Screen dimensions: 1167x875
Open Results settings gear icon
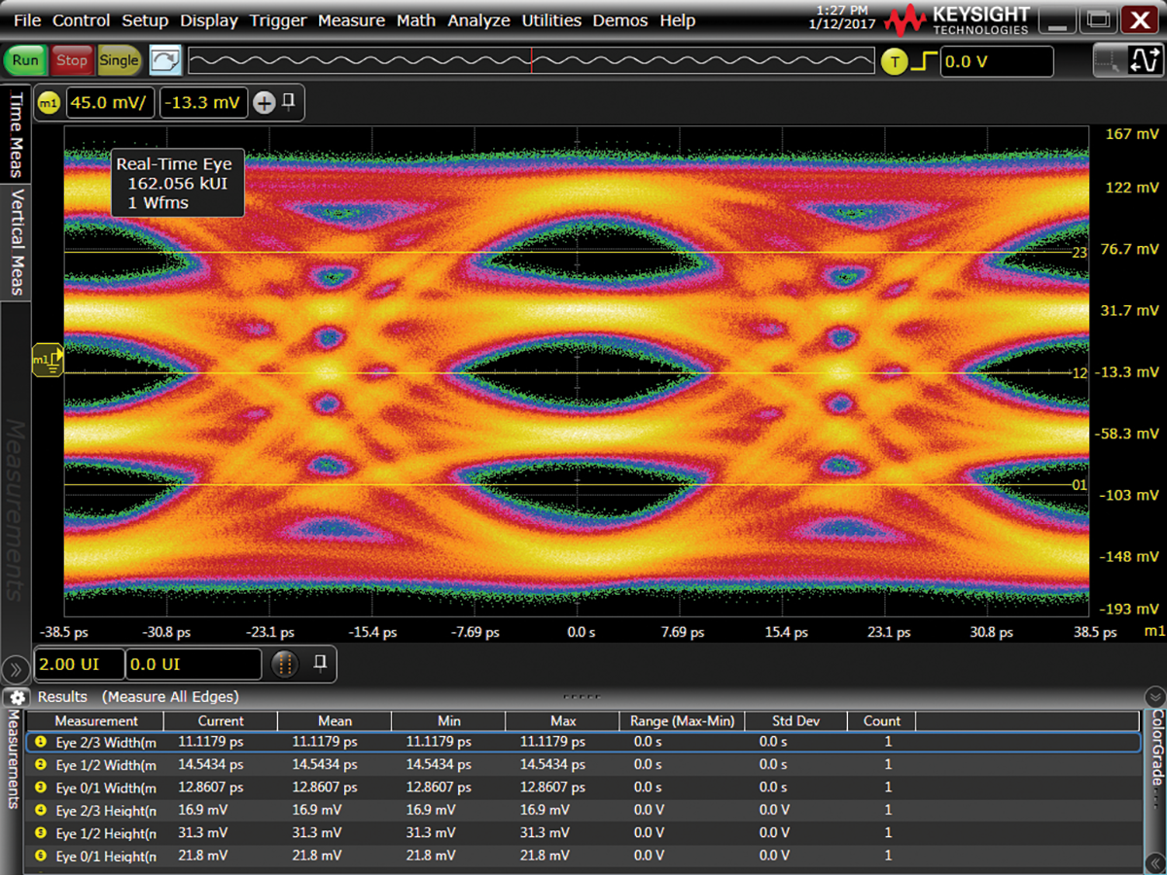pyautogui.click(x=17, y=697)
